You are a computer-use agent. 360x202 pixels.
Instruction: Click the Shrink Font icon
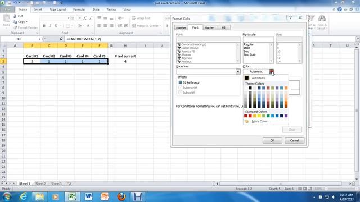pos(91,18)
